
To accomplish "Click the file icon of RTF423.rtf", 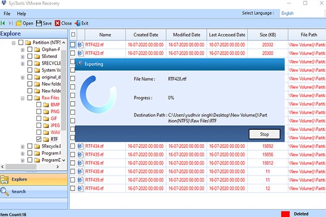I will click(81, 53).
